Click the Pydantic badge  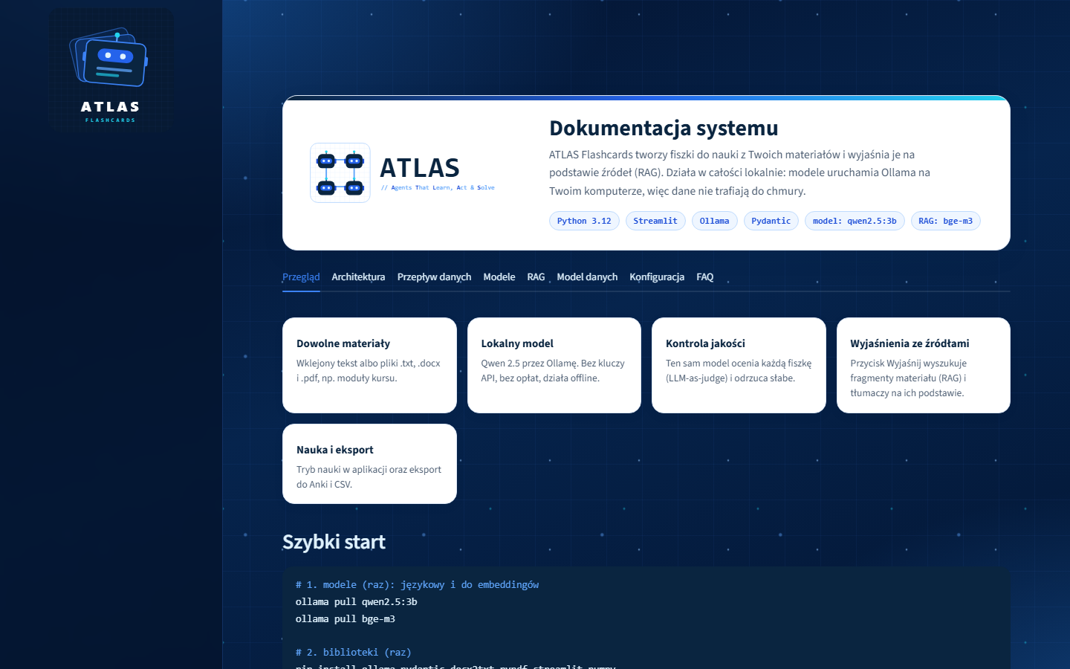pyautogui.click(x=771, y=221)
